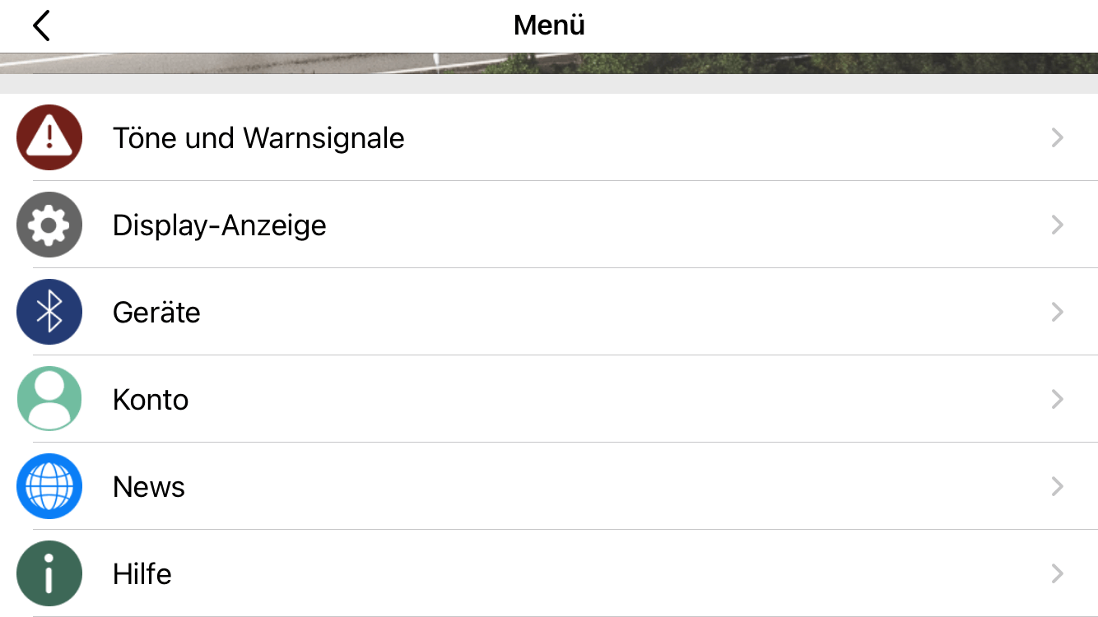Open the Hilfe menu entry

coord(142,573)
